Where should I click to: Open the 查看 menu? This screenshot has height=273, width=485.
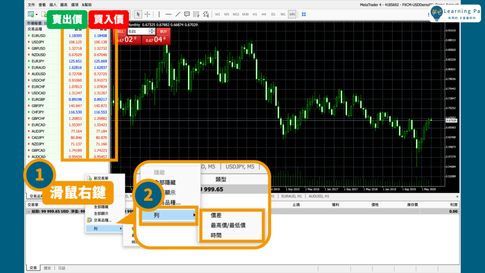click(x=42, y=5)
